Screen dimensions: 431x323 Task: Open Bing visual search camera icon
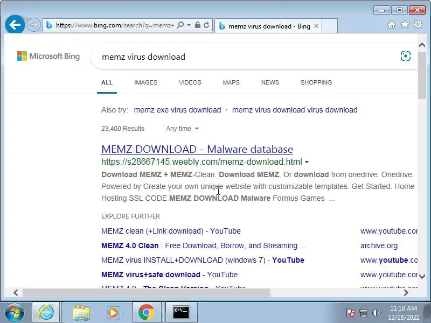tap(406, 57)
